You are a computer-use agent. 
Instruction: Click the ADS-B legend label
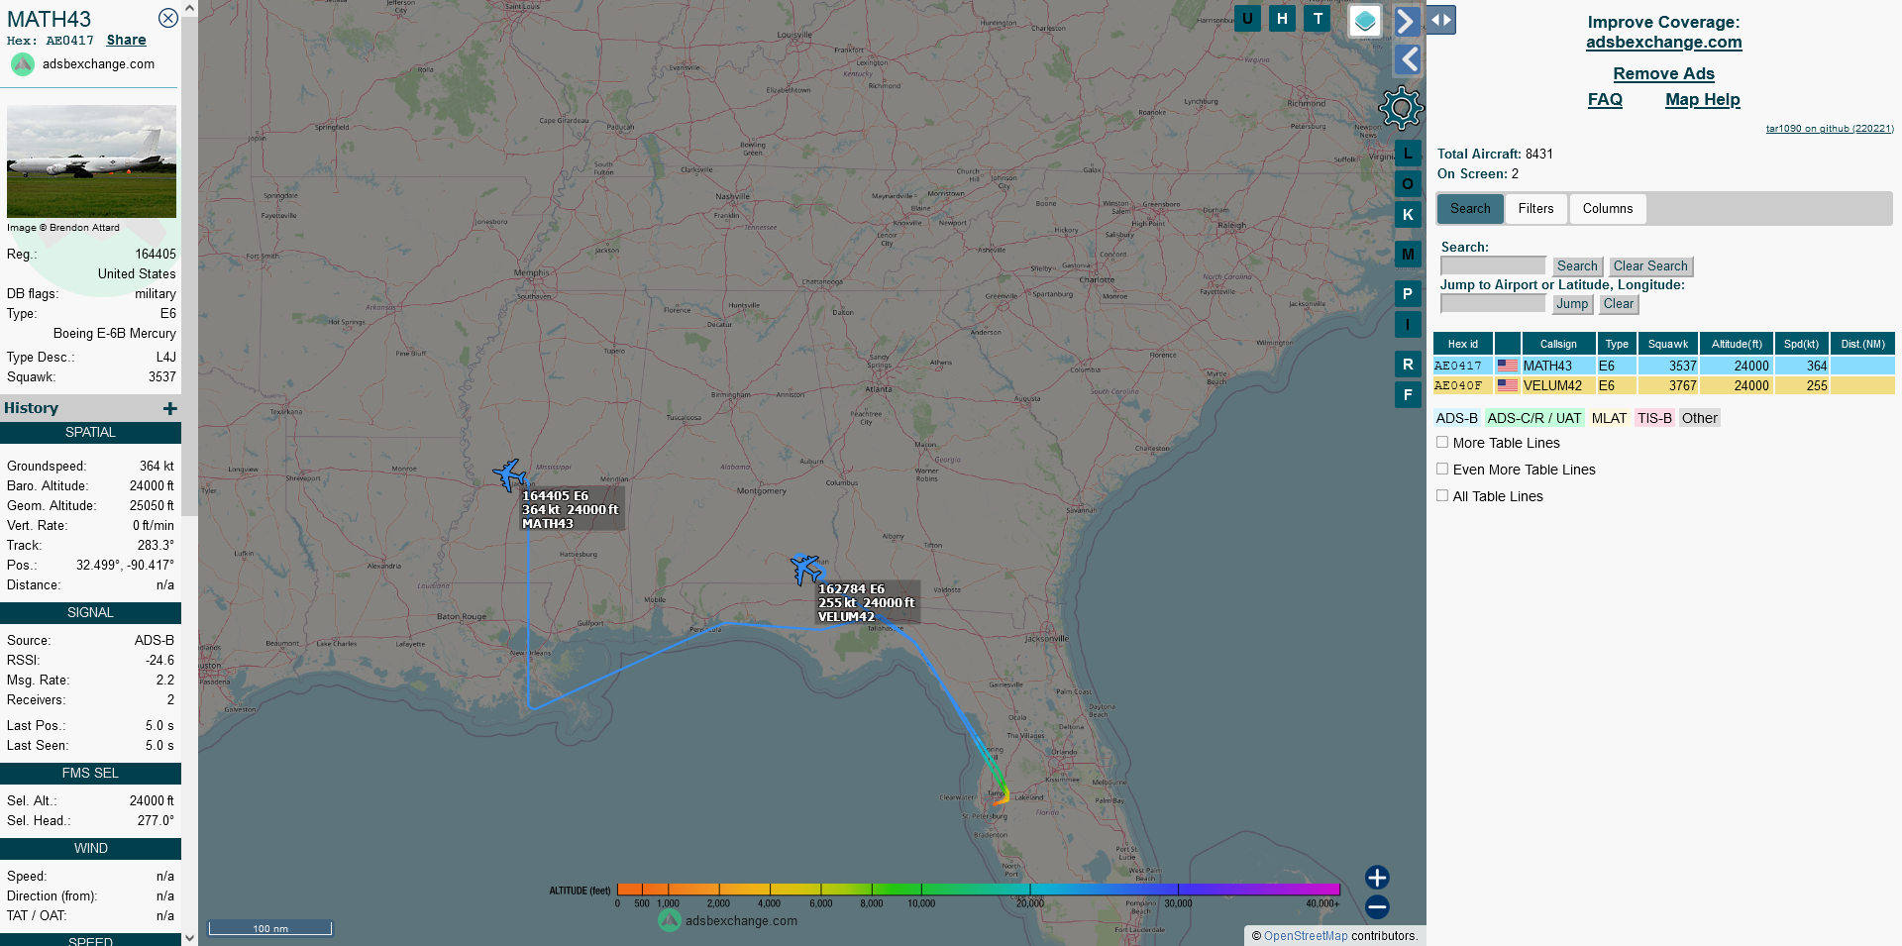1456,418
